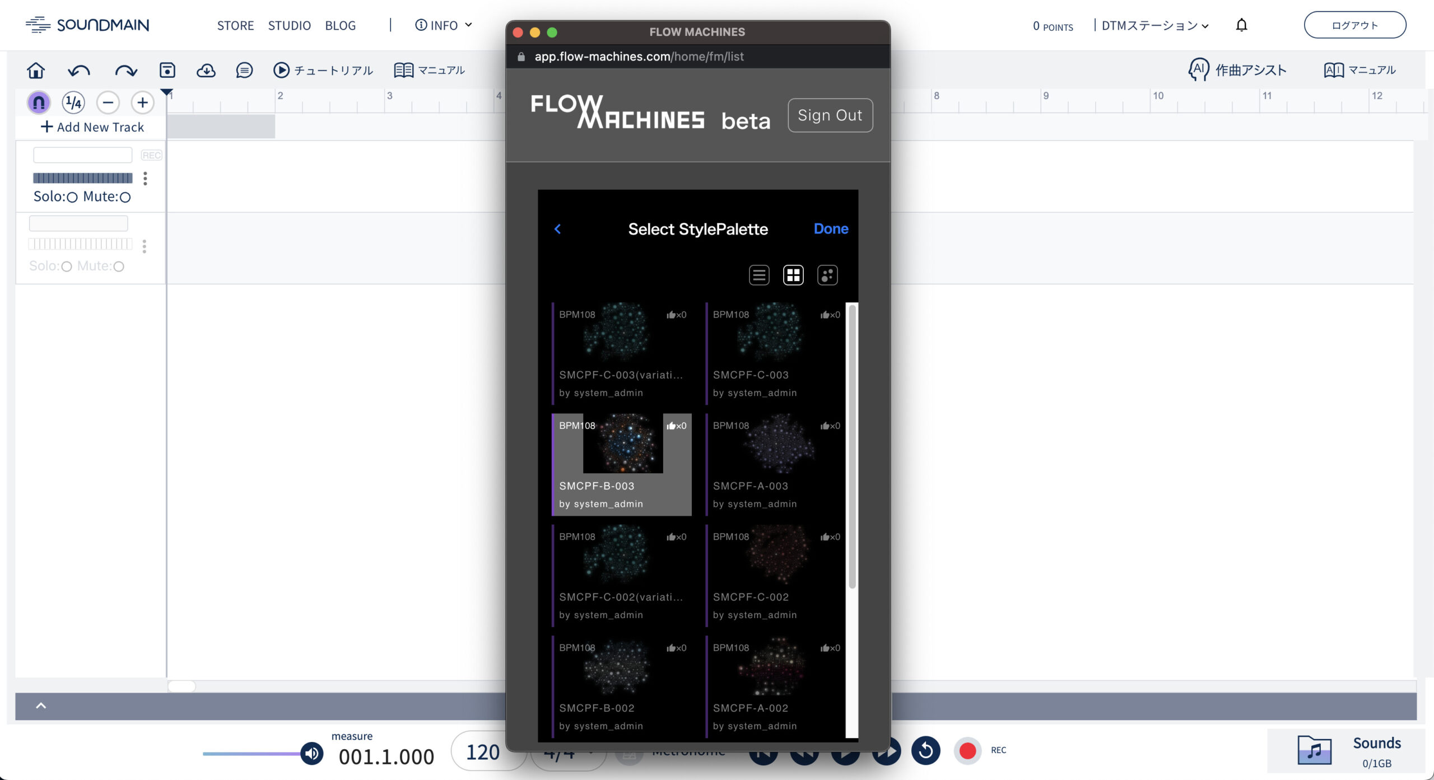Click the 001.1.000 measure position display
Image resolution: width=1434 pixels, height=780 pixels.
tap(386, 757)
